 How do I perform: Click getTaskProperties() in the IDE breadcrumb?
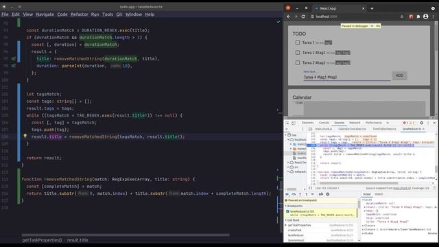pos(42,240)
